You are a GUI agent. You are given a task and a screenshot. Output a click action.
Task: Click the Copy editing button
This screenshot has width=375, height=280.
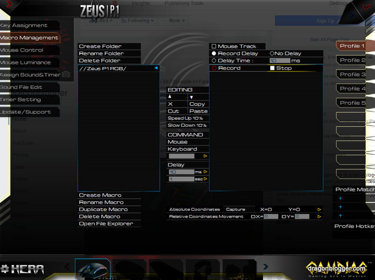coord(197,104)
